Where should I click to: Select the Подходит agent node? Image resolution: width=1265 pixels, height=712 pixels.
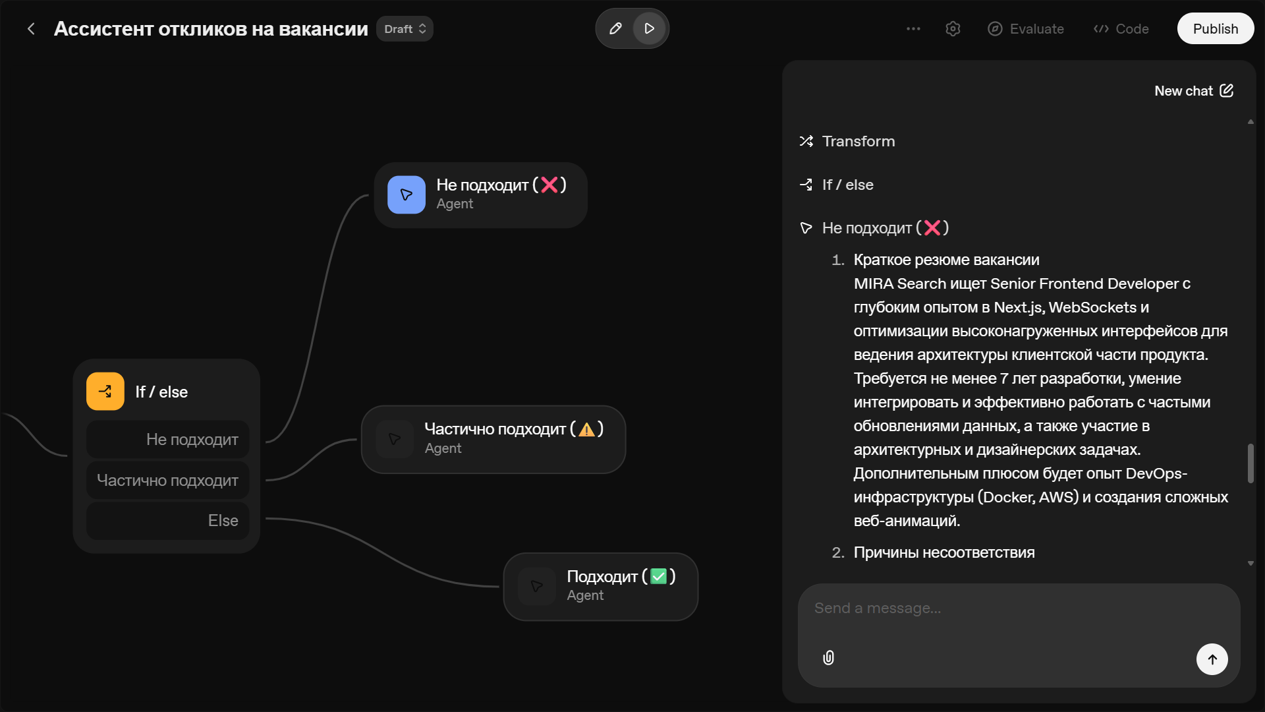point(600,586)
